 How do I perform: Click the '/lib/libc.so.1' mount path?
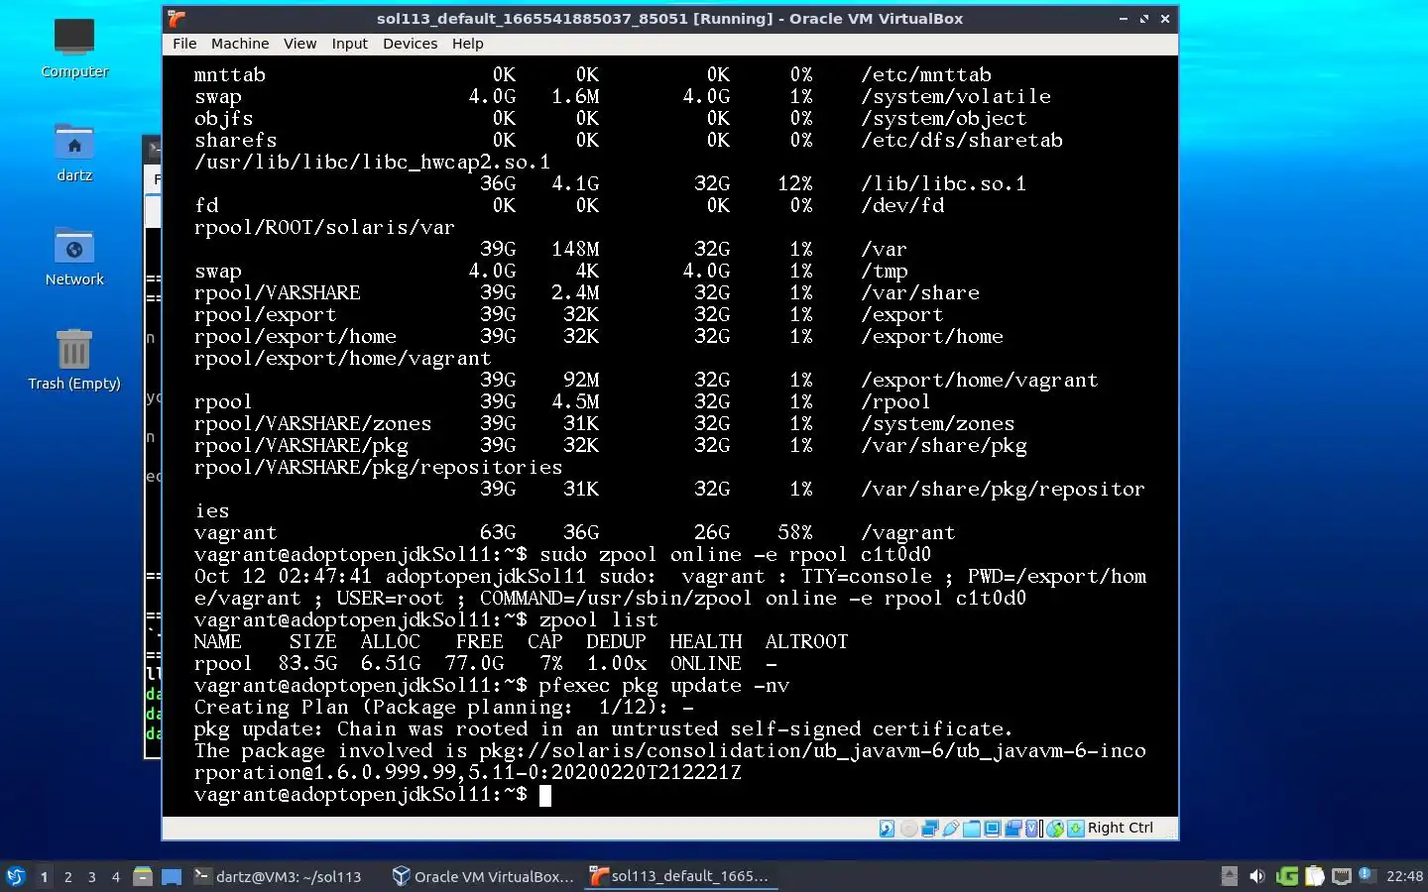click(944, 184)
